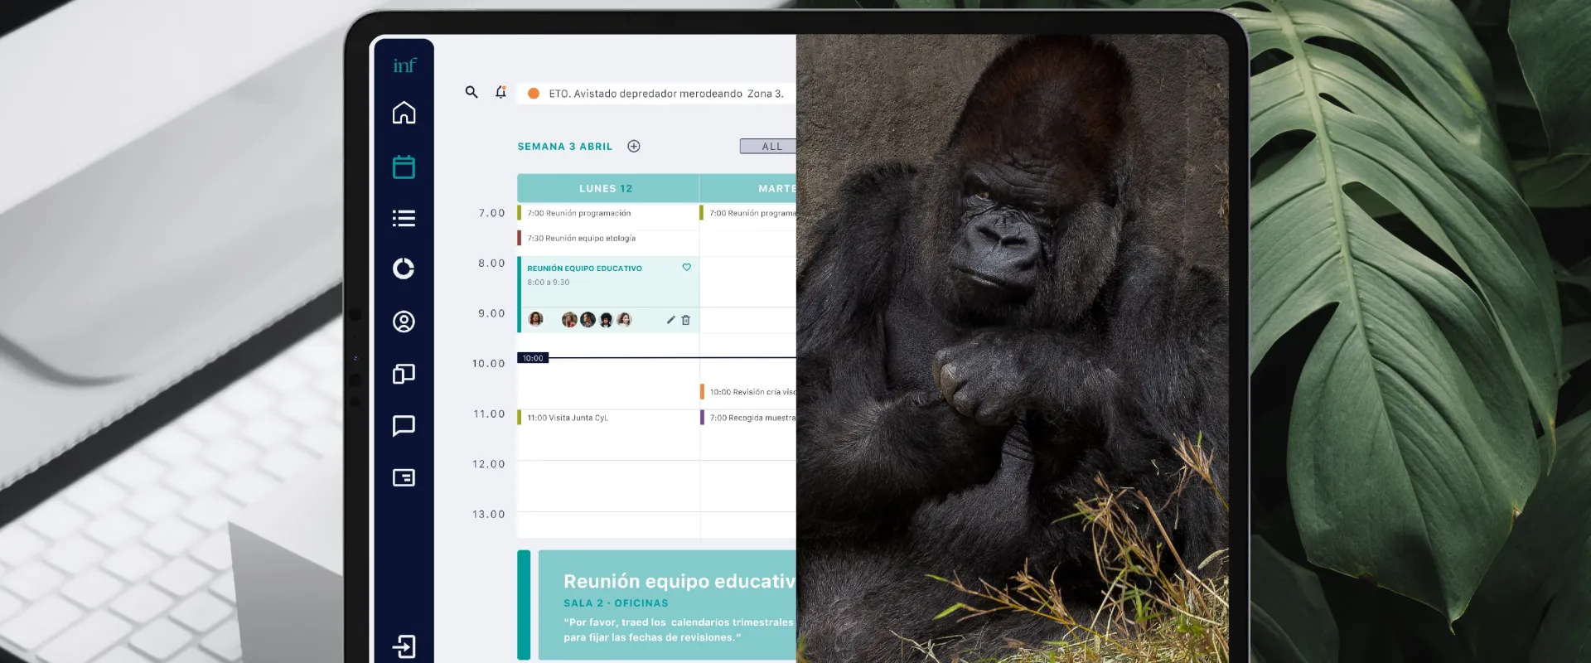This screenshot has width=1591, height=663.
Task: Open the home icon in sidebar
Action: coord(404,113)
